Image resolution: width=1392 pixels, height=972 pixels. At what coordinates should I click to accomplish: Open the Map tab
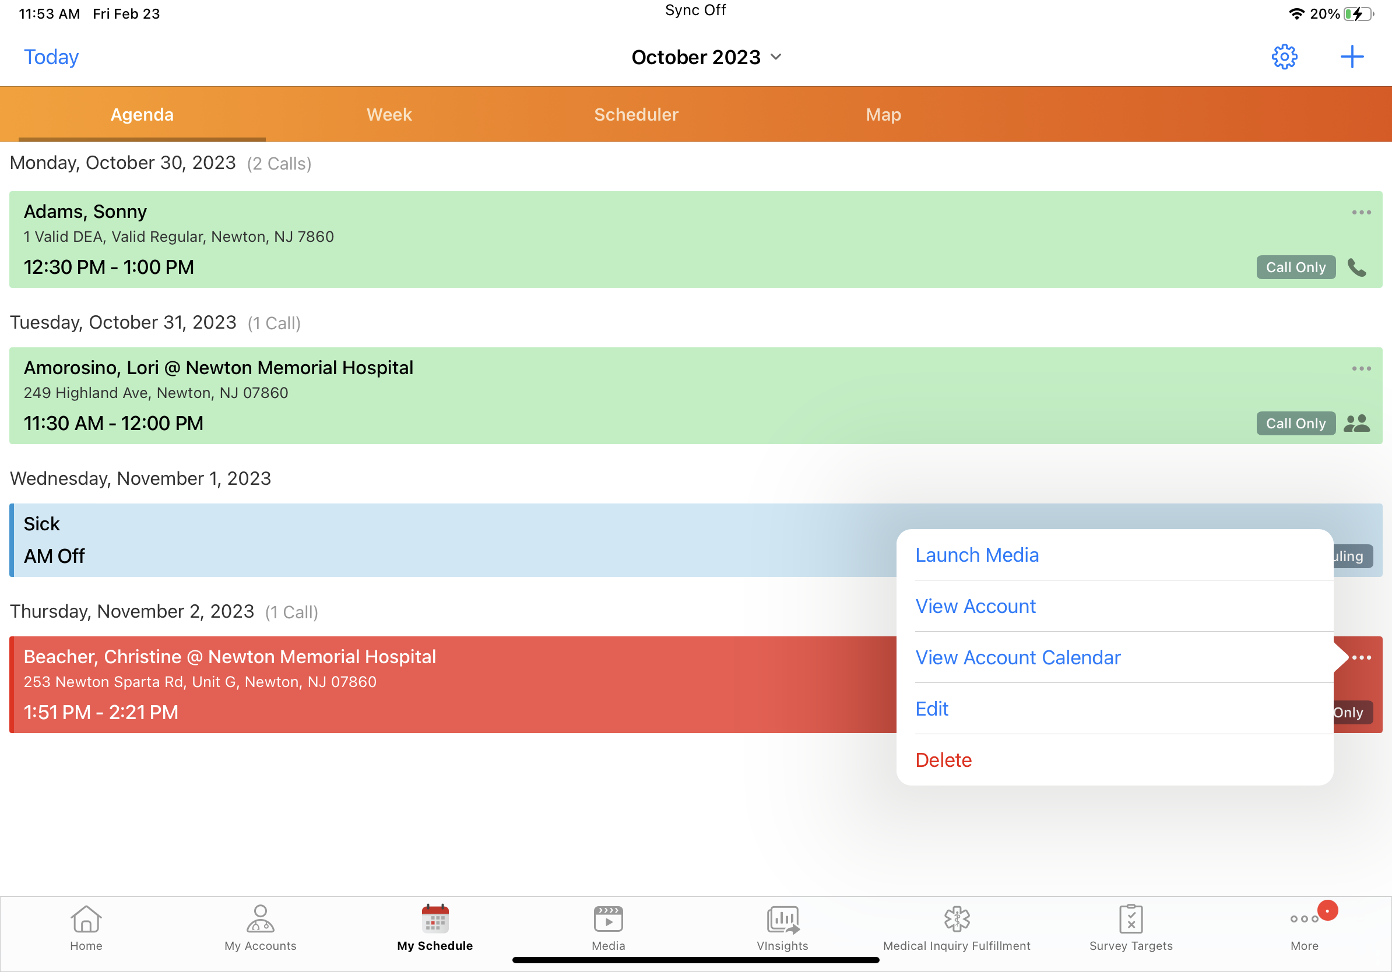(883, 115)
